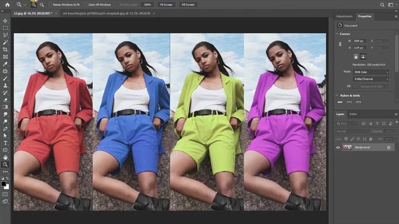
Task: Click the Fit Screen button
Action: click(166, 4)
